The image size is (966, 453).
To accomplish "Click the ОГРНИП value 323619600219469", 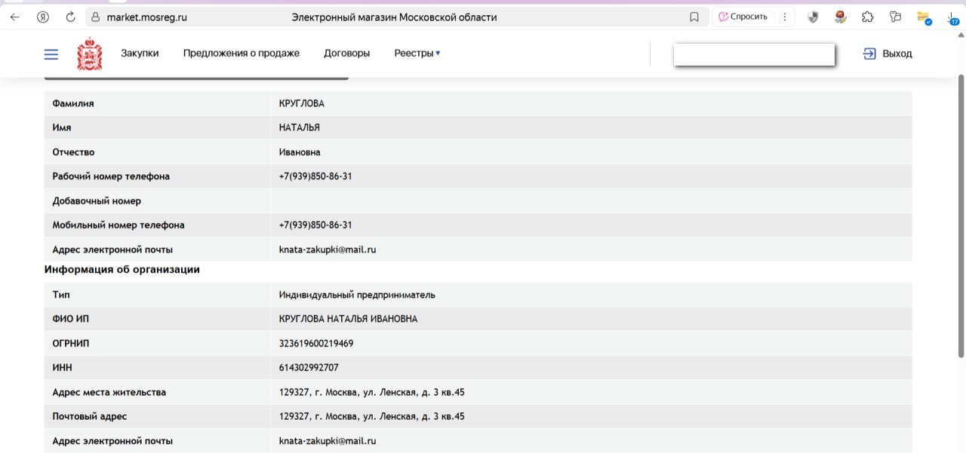I will point(316,343).
